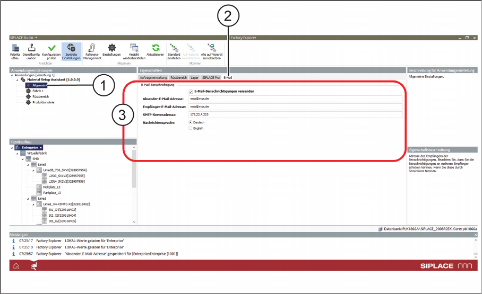Viewport: 482px width, 294px height.
Task: Open the Fabrikaufbau view
Action: tap(15, 51)
